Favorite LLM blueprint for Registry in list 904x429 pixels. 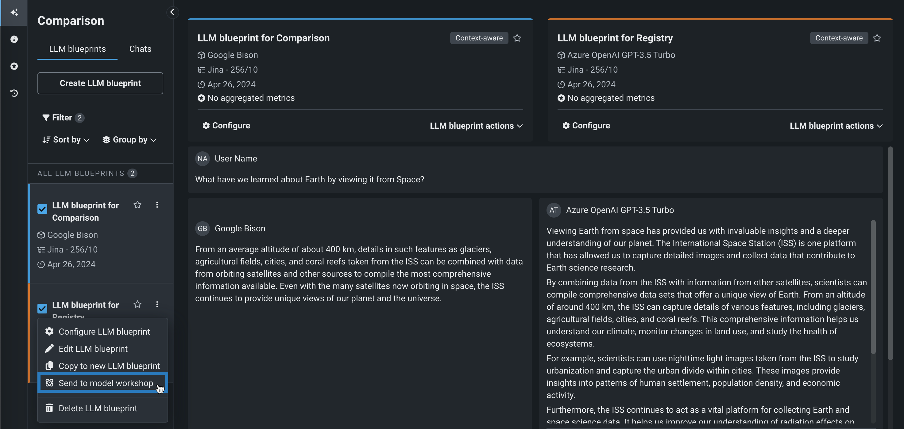pos(137,304)
